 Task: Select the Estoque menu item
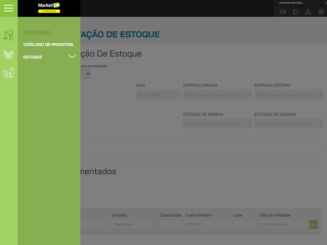[x=33, y=57]
